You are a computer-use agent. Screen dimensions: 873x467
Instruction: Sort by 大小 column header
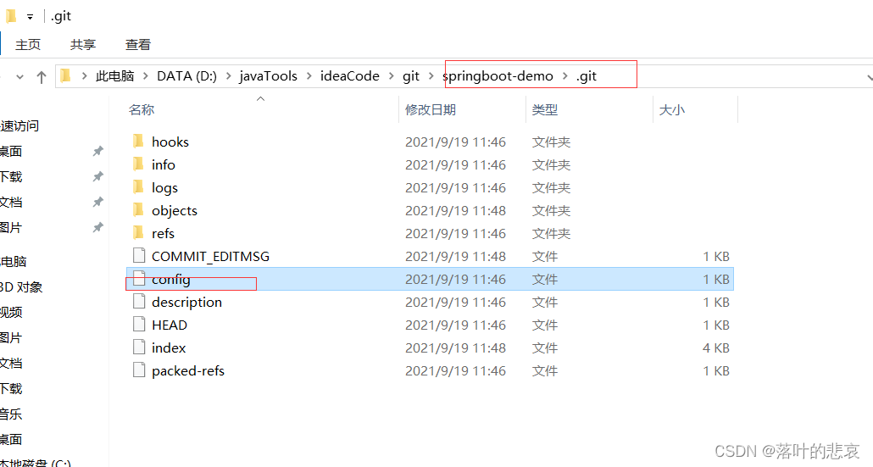671,109
